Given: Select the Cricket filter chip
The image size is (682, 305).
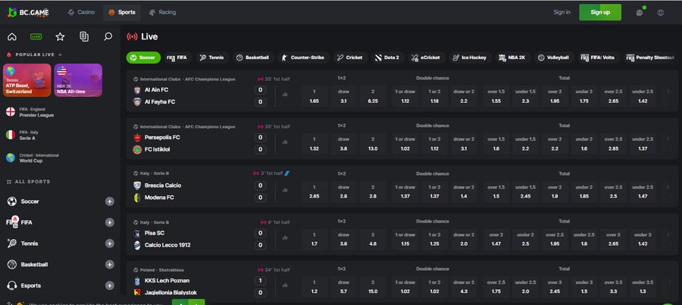Looking at the screenshot, I should click(351, 58).
